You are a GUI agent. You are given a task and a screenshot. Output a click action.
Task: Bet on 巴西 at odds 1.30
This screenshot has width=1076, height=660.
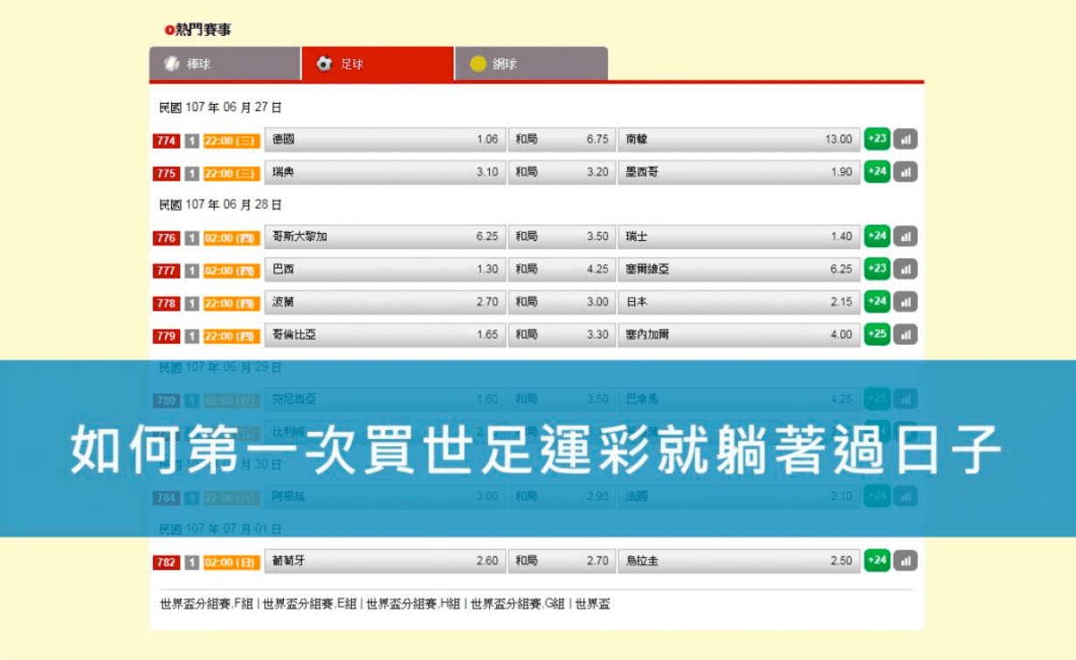[385, 270]
